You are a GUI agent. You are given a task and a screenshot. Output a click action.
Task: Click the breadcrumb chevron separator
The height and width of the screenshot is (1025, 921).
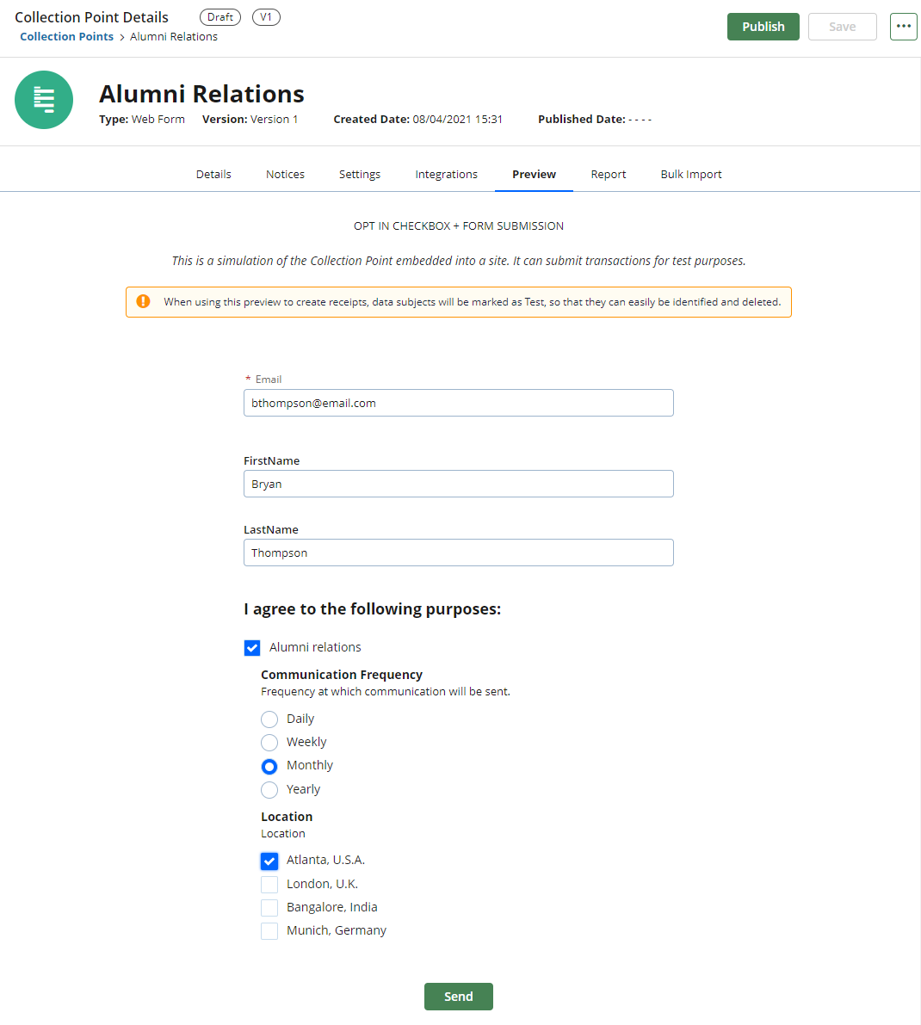[x=121, y=37]
